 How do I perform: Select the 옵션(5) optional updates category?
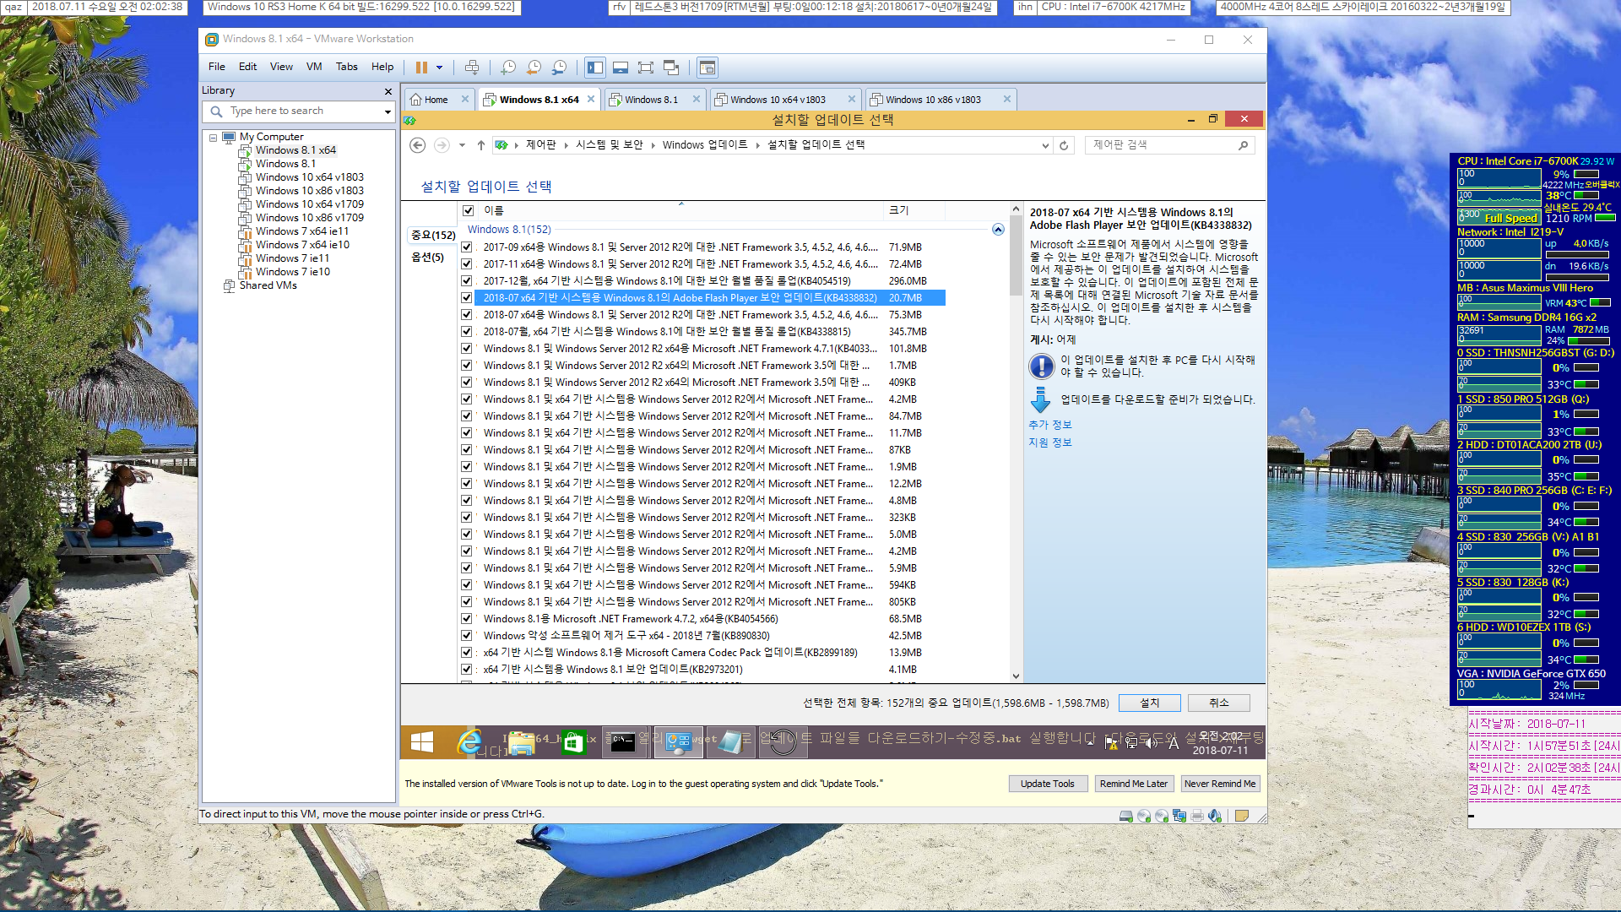[428, 258]
